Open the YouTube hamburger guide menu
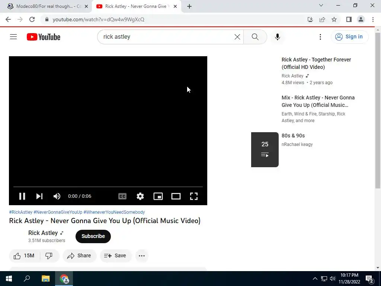The width and height of the screenshot is (381, 286). [13, 37]
